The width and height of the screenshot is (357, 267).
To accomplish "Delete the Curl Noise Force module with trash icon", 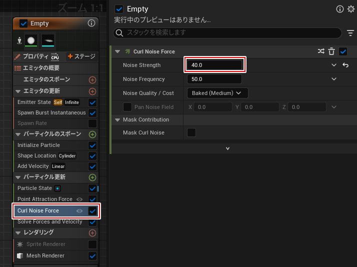I will click(x=331, y=51).
